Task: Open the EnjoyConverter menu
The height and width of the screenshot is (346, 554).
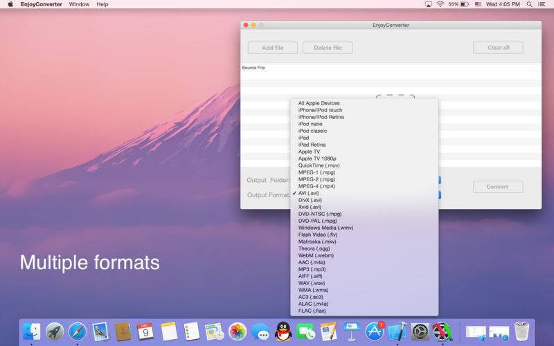Action: point(42,4)
